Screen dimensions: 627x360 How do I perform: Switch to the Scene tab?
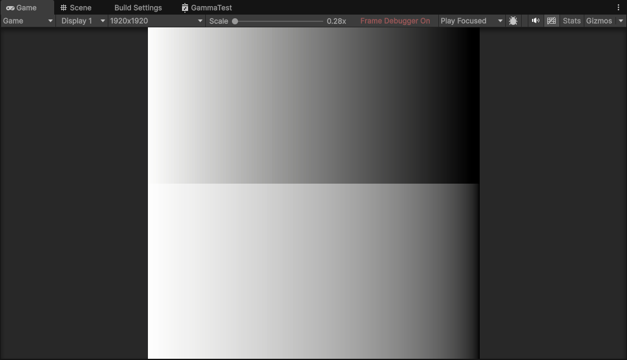click(80, 8)
